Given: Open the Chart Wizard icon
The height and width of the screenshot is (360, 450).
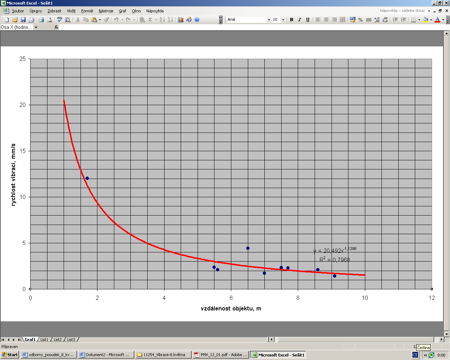Looking at the screenshot, I should click(181, 20).
